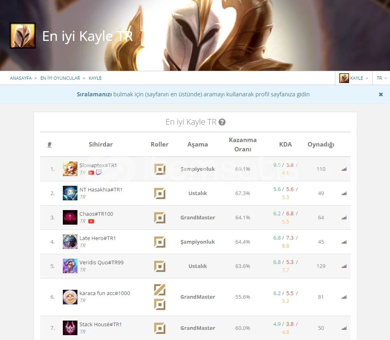
Task: Click mid role icon in karaca fun acc row
Action: pyautogui.click(x=160, y=304)
